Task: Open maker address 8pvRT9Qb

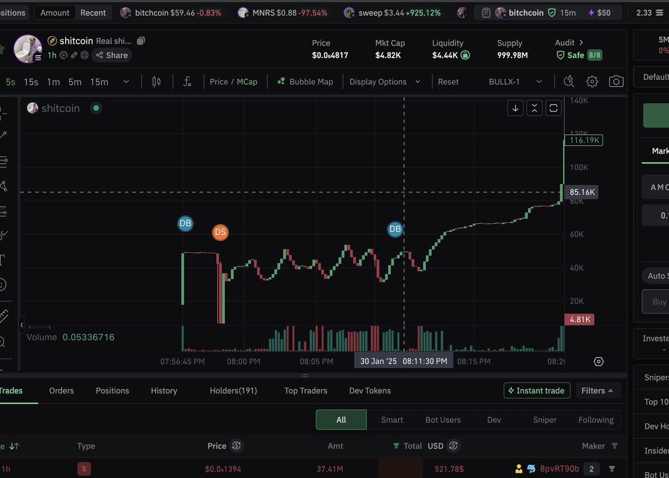Action: pos(560,469)
